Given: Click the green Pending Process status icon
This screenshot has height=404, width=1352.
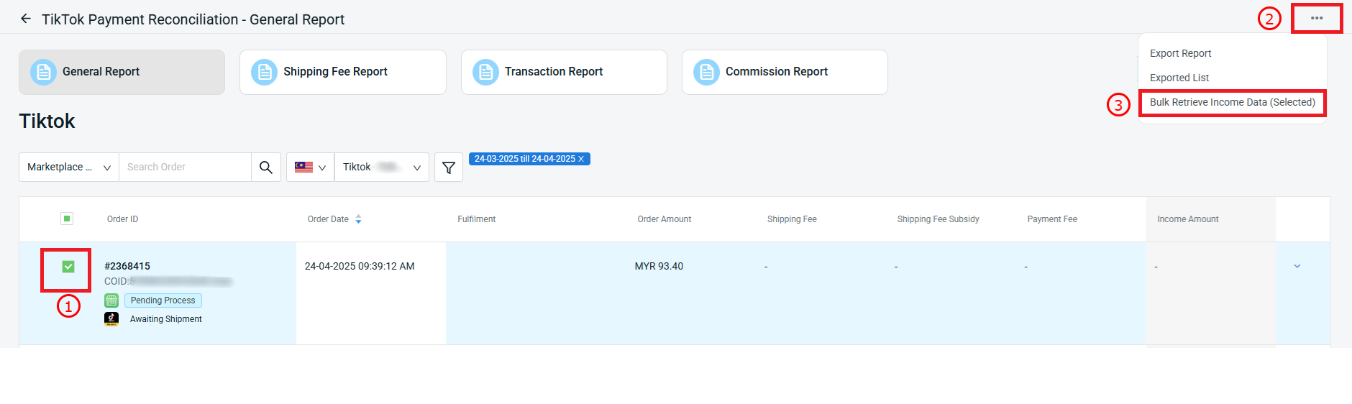Looking at the screenshot, I should 111,300.
